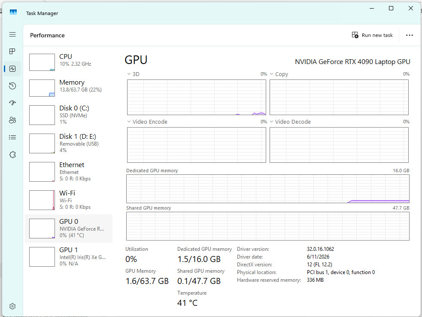The image size is (422, 317).
Task: Click driver version 32.0.16.1062
Action: (320, 249)
